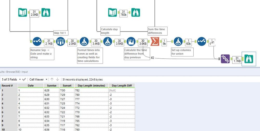
Task: Select the Formula tool above Format times annotation
Action: [x=84, y=41]
